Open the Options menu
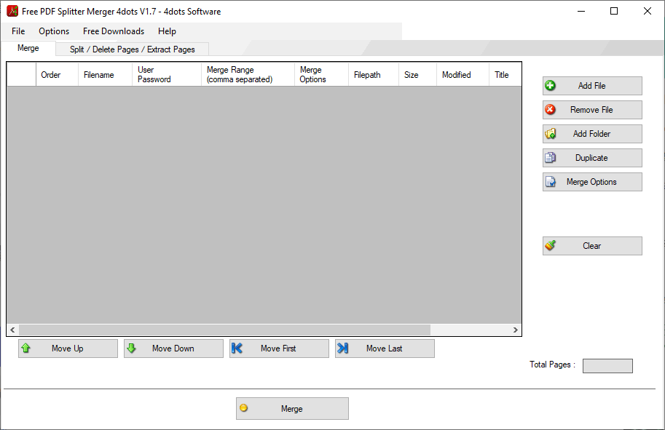 [54, 31]
